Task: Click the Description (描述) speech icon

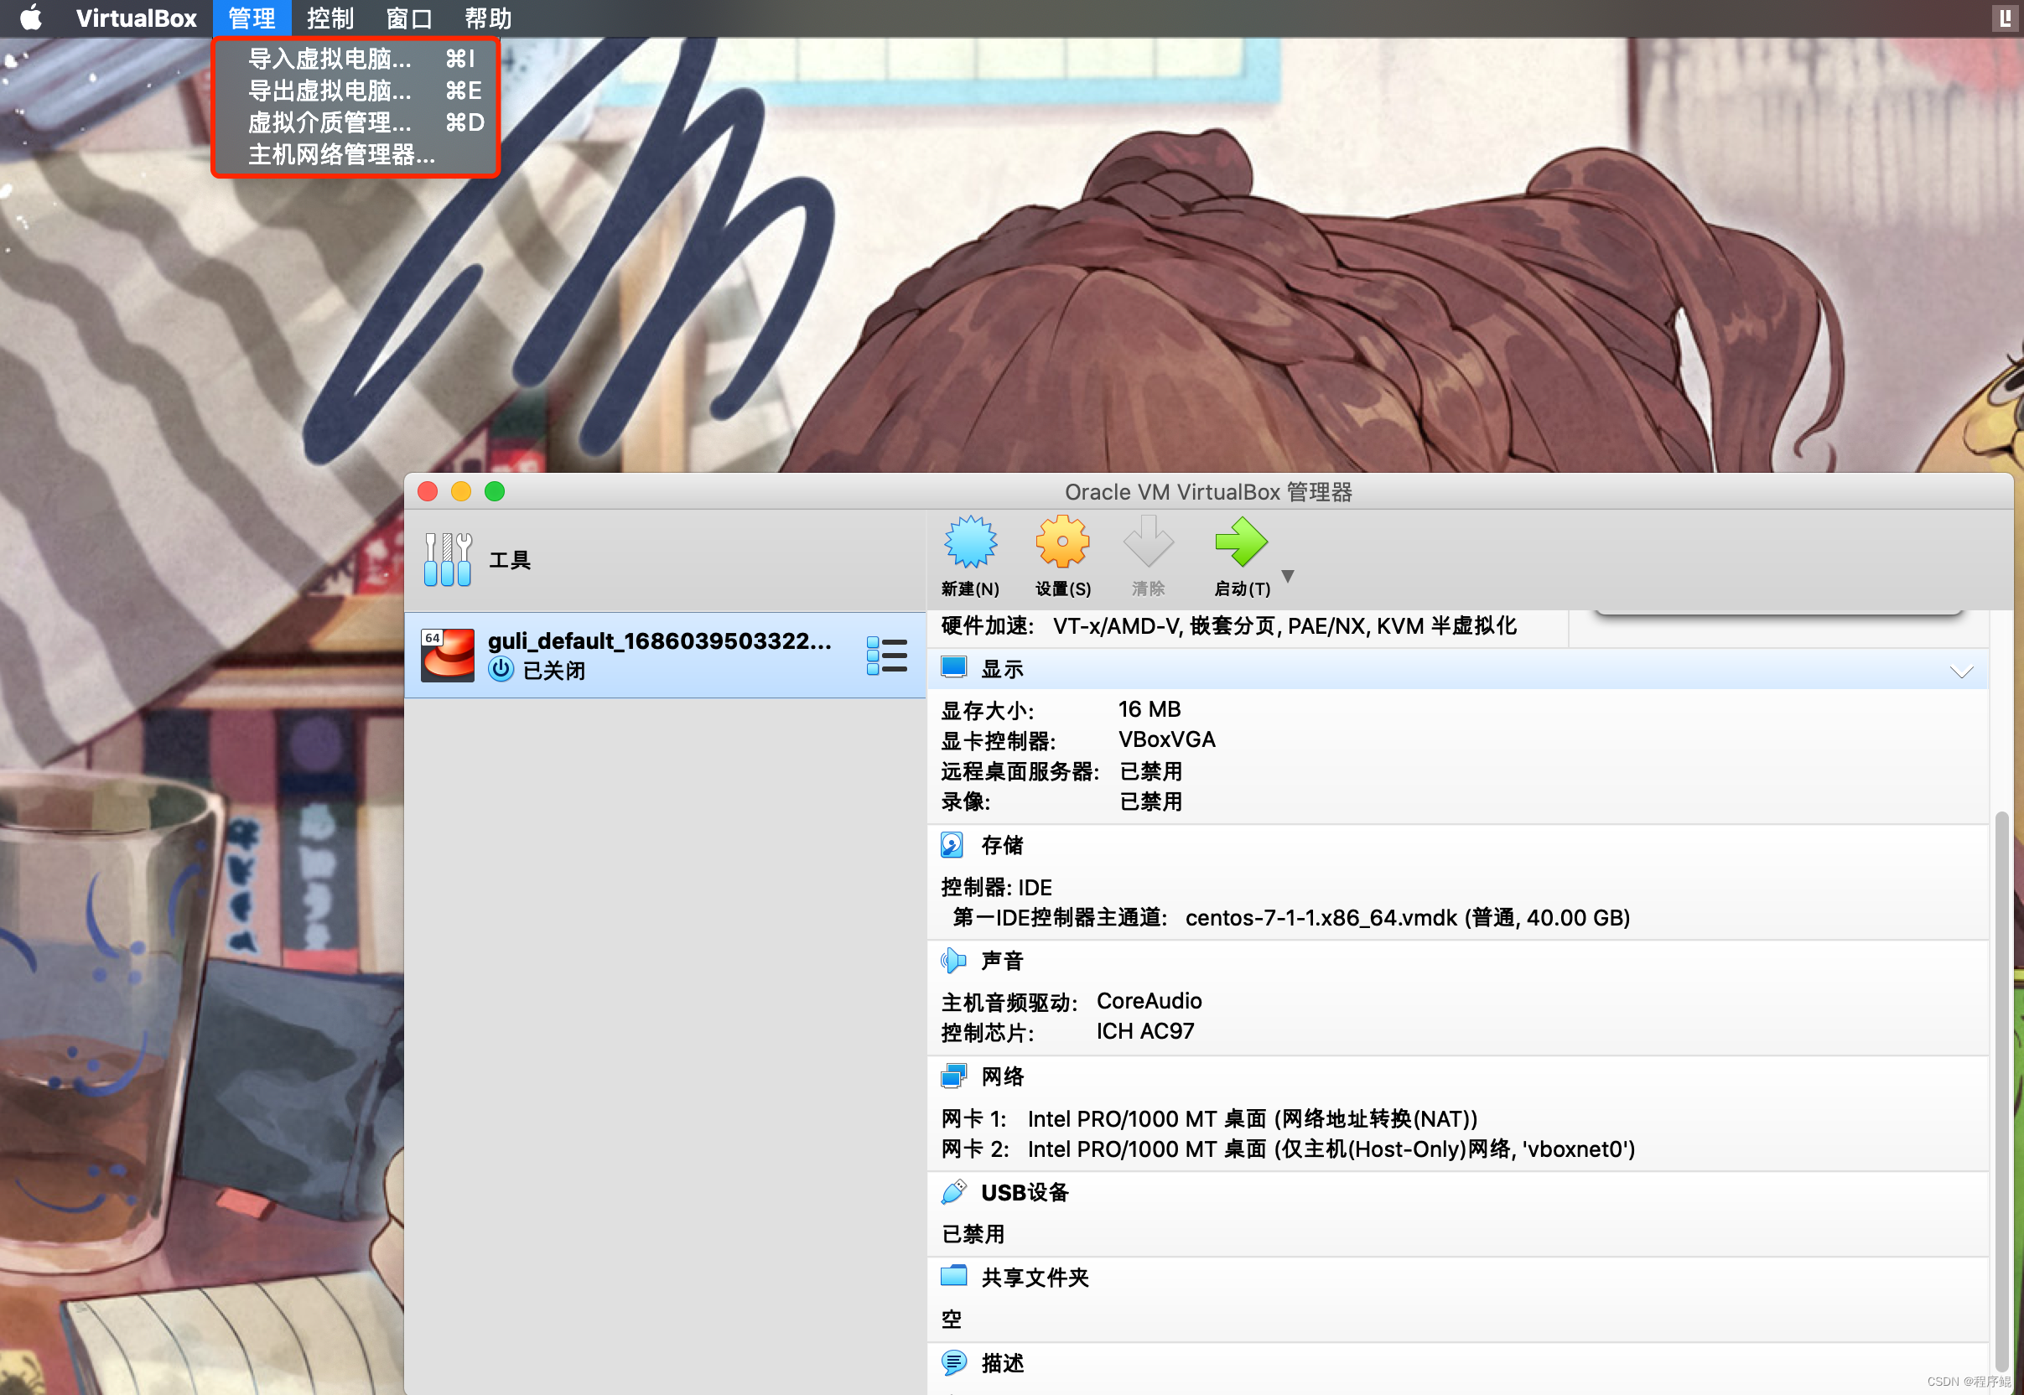Action: [x=953, y=1361]
